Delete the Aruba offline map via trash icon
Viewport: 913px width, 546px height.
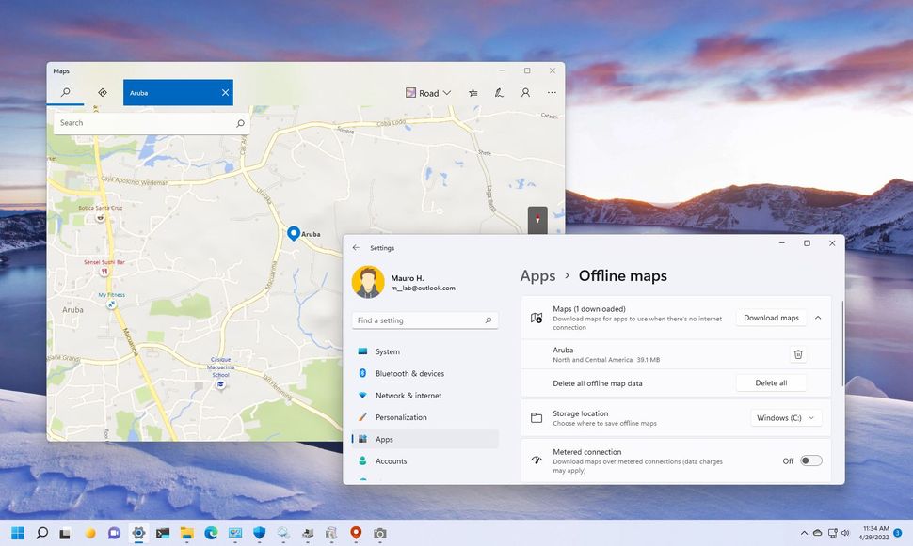798,354
